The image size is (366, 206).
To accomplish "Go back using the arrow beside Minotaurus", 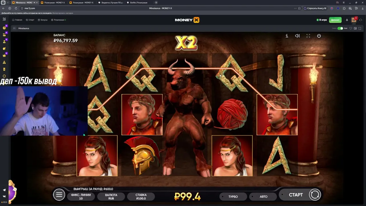I will coord(14,28).
